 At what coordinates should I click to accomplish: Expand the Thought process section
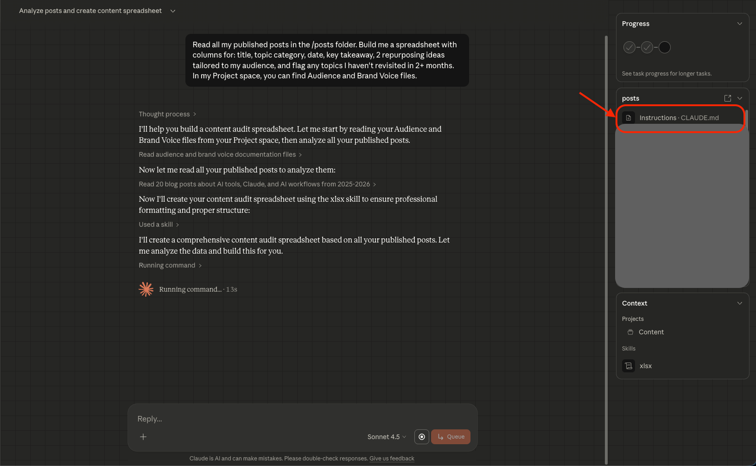[167, 114]
